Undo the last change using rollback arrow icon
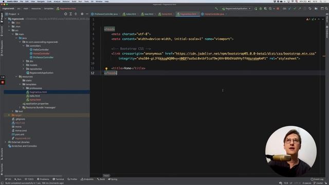This screenshot has width=329, height=185. [310, 9]
